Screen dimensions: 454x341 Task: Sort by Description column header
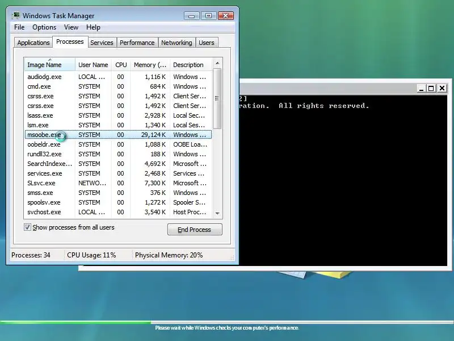pos(191,65)
